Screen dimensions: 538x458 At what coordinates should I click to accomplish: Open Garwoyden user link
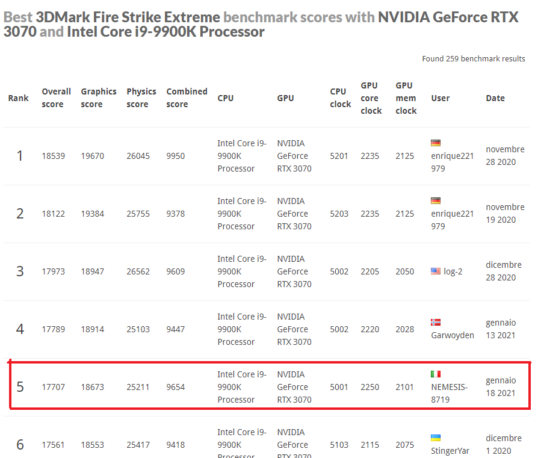click(x=453, y=335)
